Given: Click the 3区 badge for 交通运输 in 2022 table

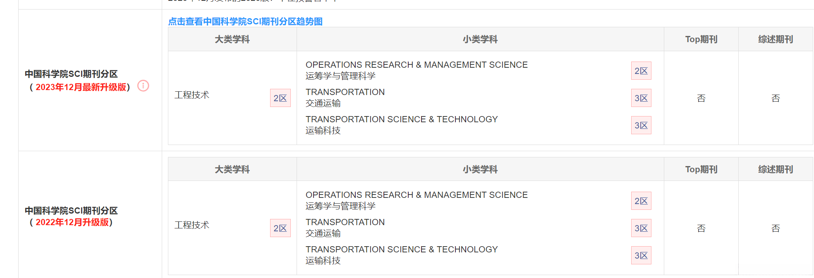Looking at the screenshot, I should [641, 228].
